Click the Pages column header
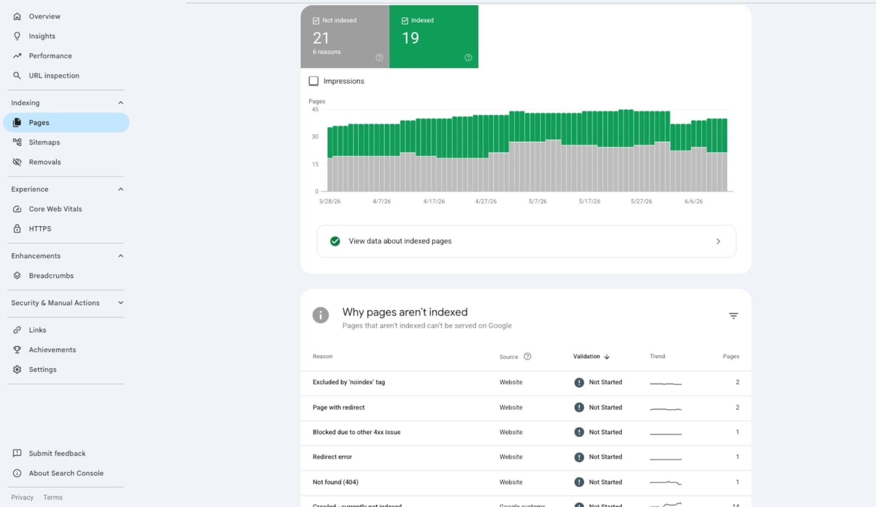The image size is (876, 507). point(731,356)
